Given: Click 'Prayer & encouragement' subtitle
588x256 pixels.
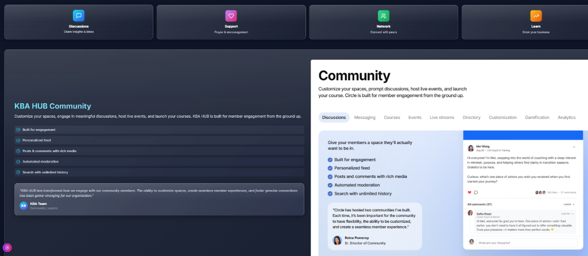Looking at the screenshot, I should [231, 32].
